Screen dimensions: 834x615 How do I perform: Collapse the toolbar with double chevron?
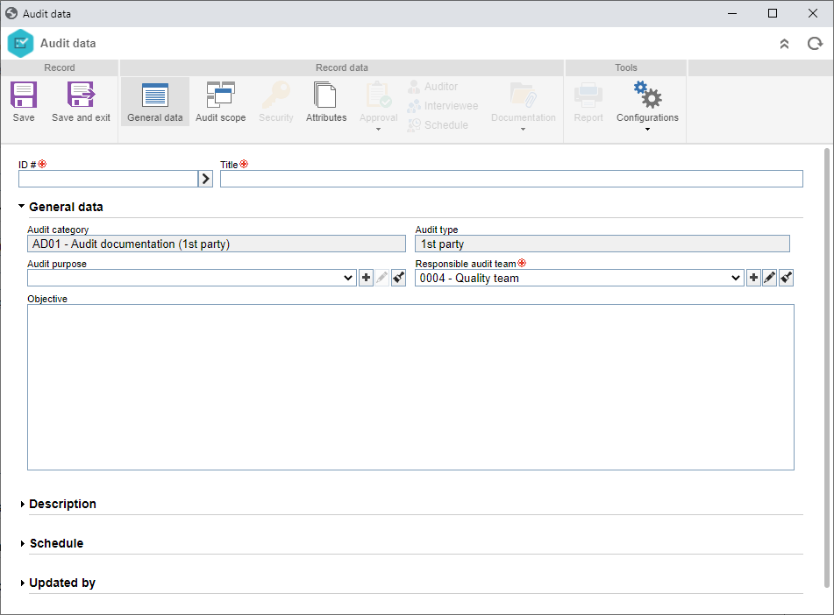coord(784,44)
